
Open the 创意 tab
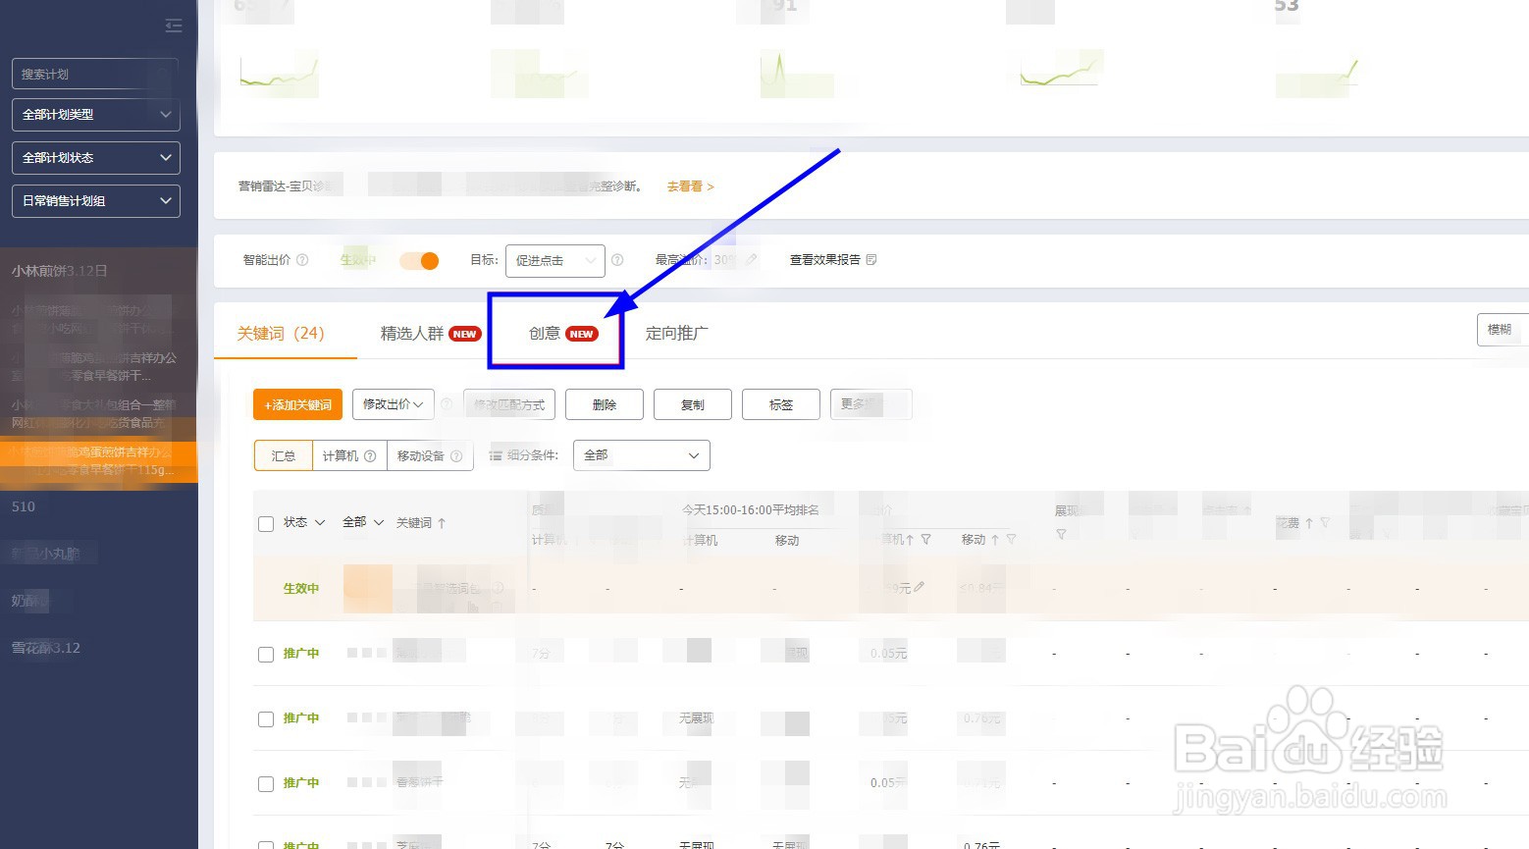(563, 334)
